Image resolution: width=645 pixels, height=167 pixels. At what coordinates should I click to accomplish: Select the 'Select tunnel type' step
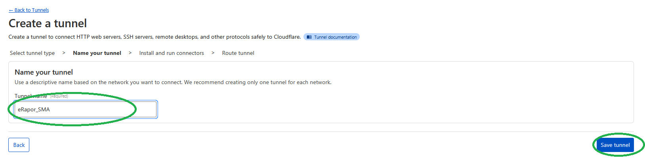click(32, 53)
